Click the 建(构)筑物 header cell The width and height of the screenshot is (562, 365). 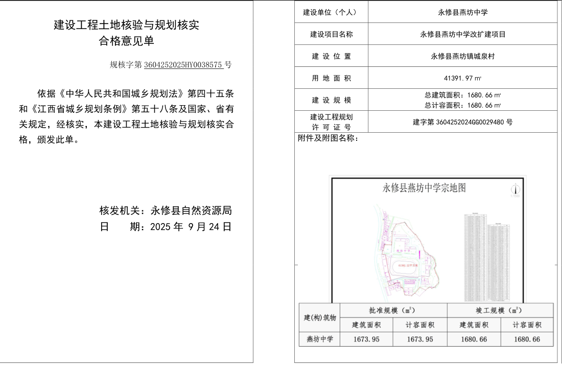click(x=319, y=318)
